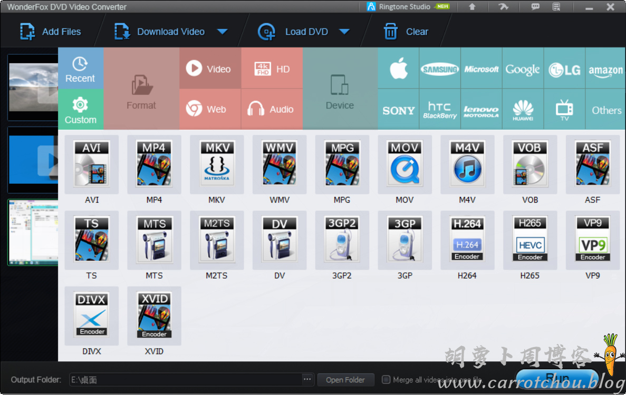Select the TS format icon
The width and height of the screenshot is (626, 395).
91,240
